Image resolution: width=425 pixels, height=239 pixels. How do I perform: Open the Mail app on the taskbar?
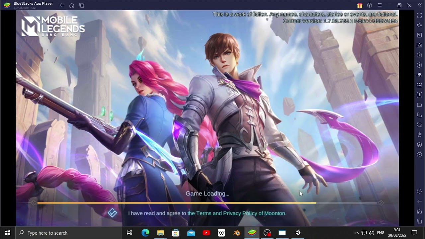[191, 233]
